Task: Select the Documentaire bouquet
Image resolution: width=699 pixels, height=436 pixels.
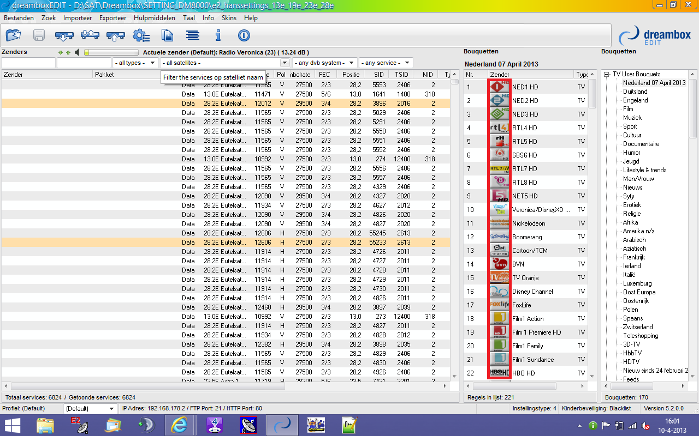Action: [641, 144]
